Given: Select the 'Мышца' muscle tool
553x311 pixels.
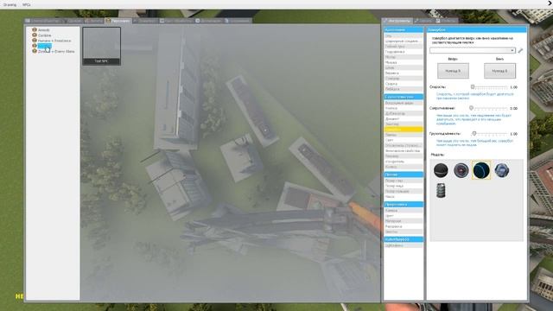Looking at the screenshot, I should [x=404, y=62].
